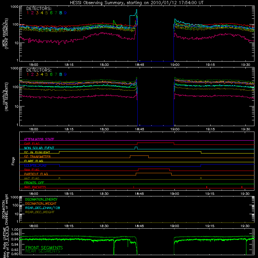
Task: Select detector 7 in rear segments legend
Action: pos(56,74)
